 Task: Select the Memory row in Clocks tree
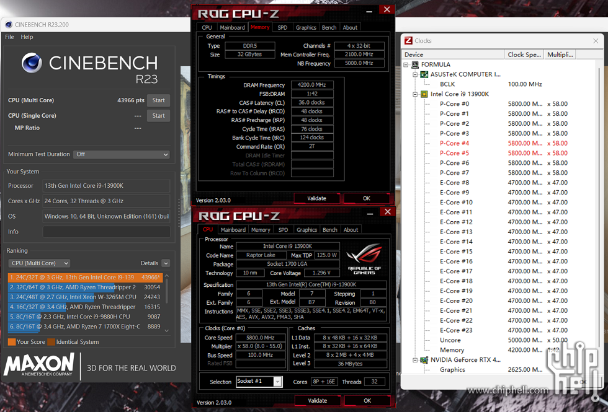[452, 350]
